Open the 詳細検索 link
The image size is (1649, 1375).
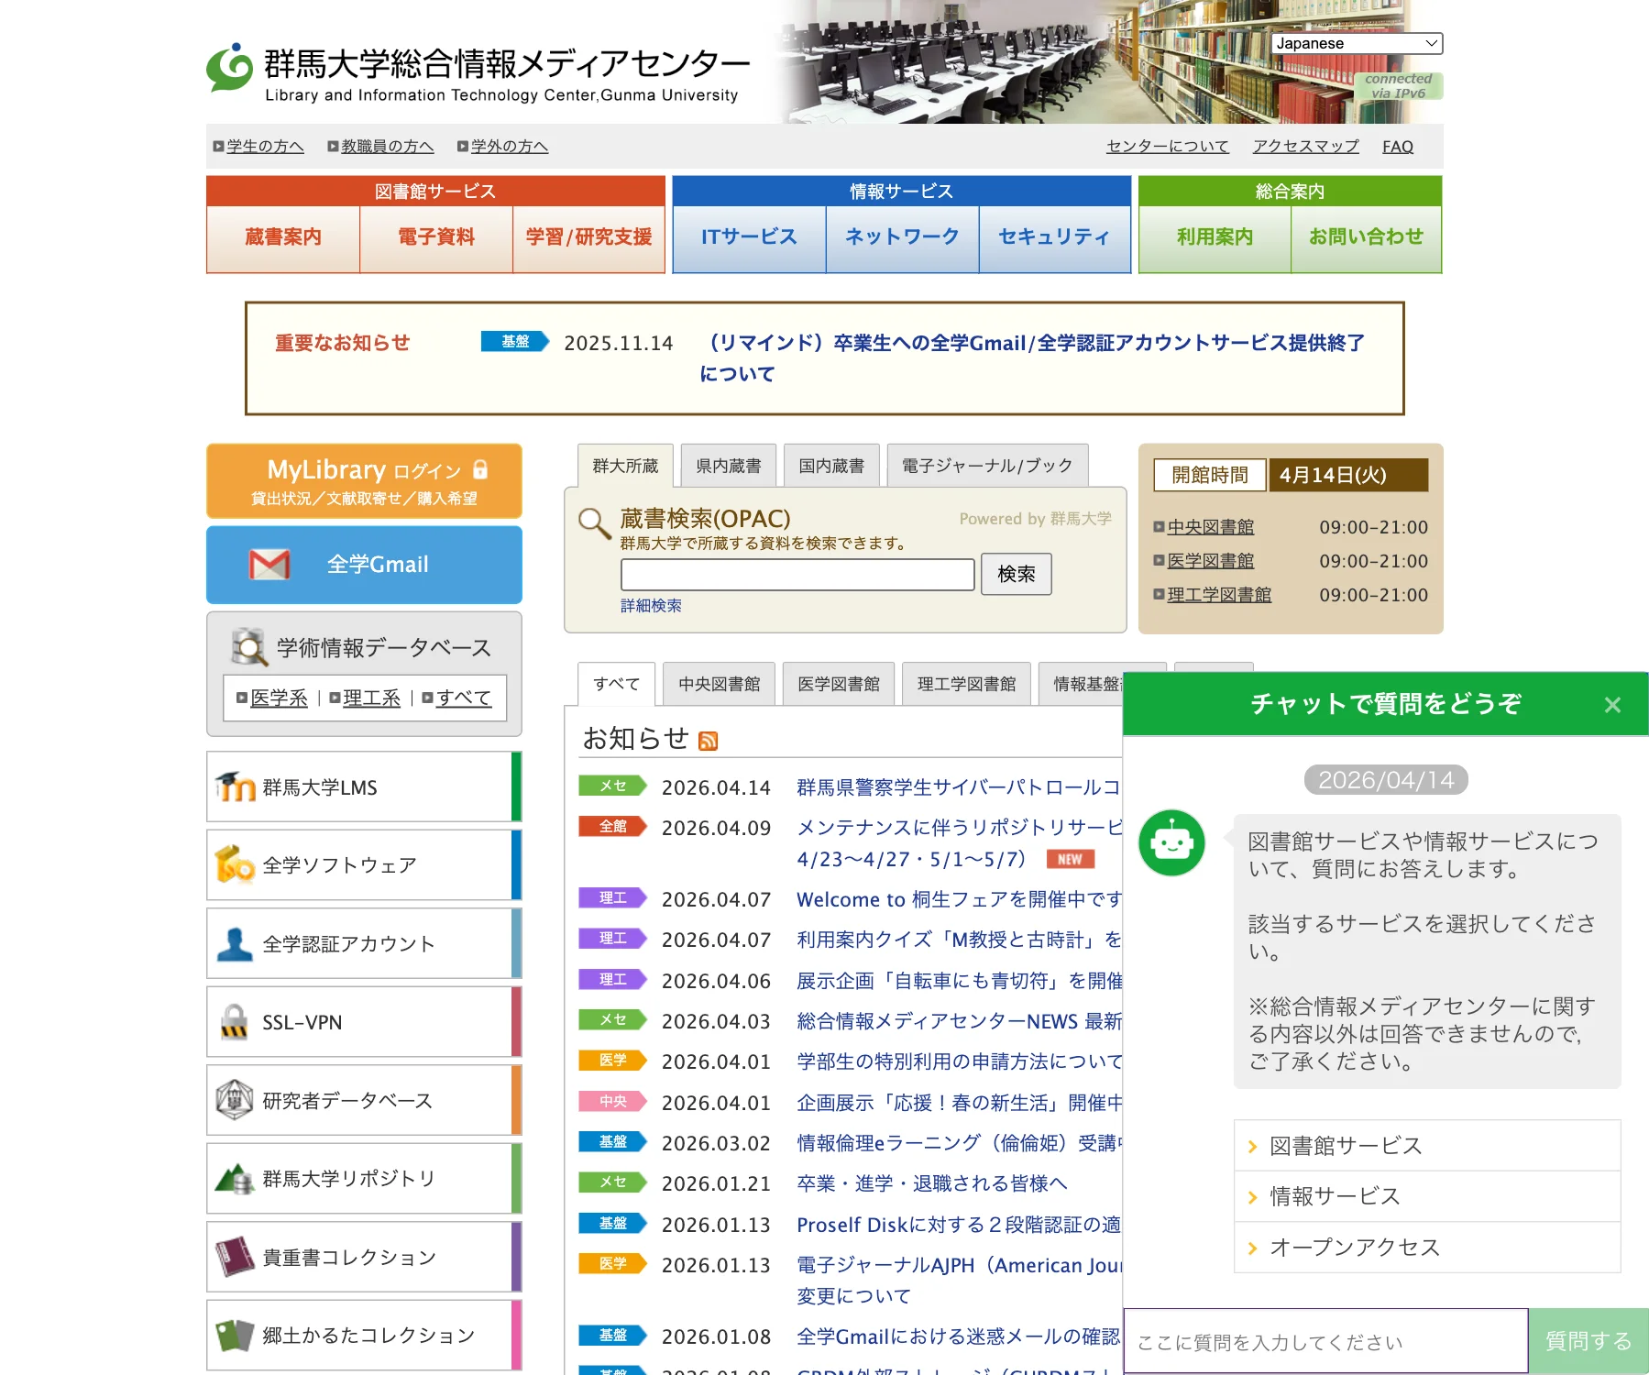pos(650,605)
